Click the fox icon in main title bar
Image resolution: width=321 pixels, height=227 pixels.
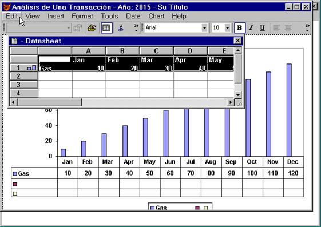click(x=7, y=7)
